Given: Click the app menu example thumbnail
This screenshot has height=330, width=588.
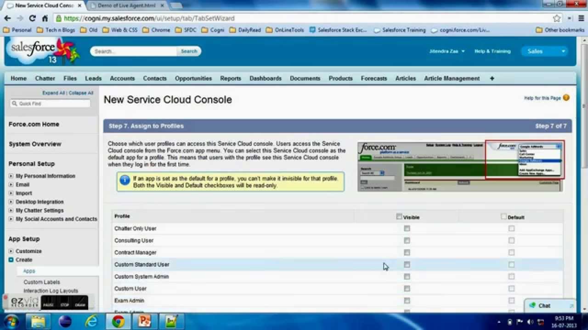Looking at the screenshot, I should point(460,166).
